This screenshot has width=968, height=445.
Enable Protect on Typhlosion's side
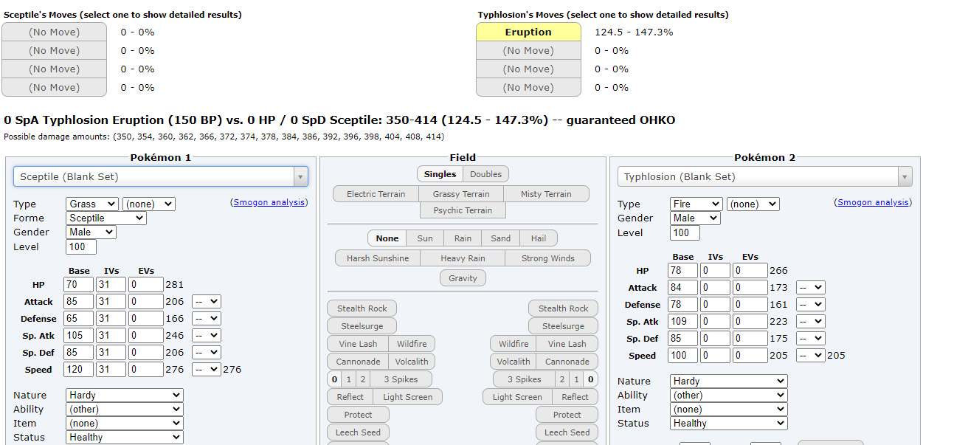click(x=567, y=415)
